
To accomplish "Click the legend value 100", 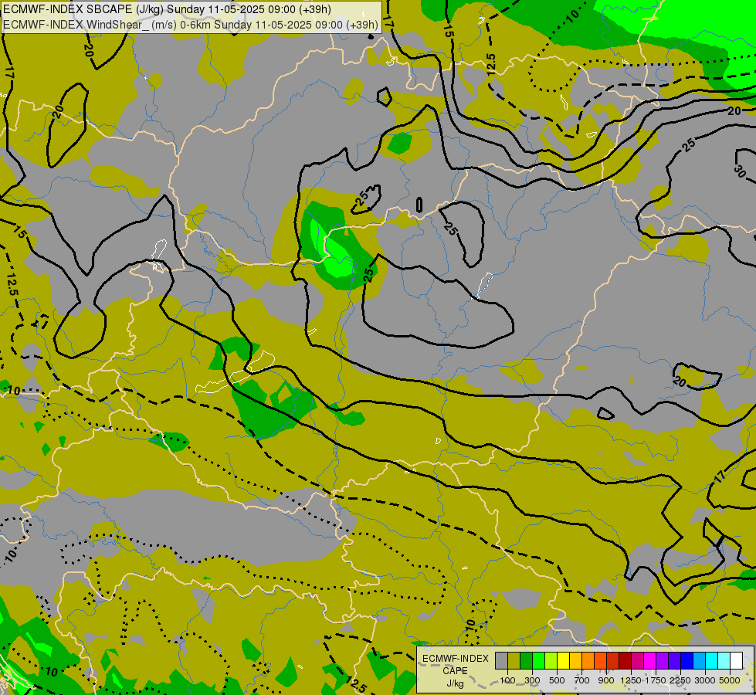I will coord(507,680).
